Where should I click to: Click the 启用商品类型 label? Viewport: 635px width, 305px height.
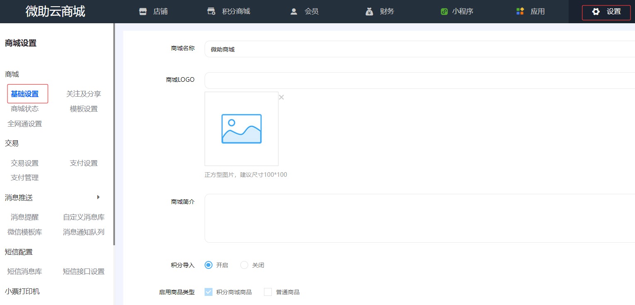coord(177,292)
